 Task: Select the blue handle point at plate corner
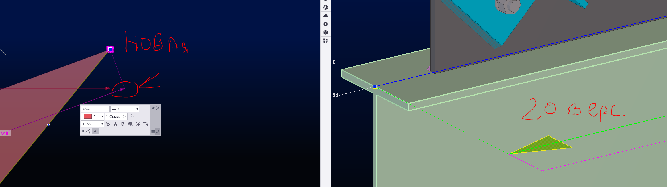(x=110, y=49)
